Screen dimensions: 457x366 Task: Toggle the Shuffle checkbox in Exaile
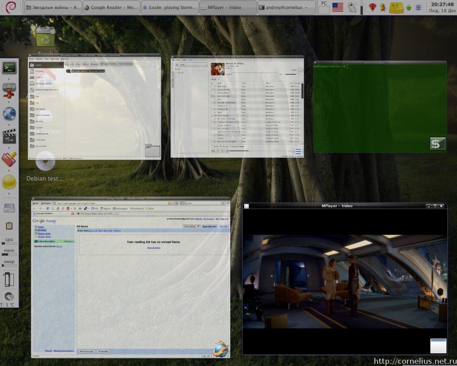[212, 146]
